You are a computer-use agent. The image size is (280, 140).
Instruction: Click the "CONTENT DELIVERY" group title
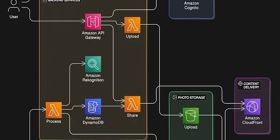tap(251, 85)
